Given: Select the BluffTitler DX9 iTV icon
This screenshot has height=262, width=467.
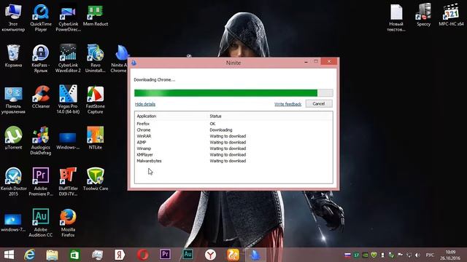Looking at the screenshot, I should (x=68, y=182).
